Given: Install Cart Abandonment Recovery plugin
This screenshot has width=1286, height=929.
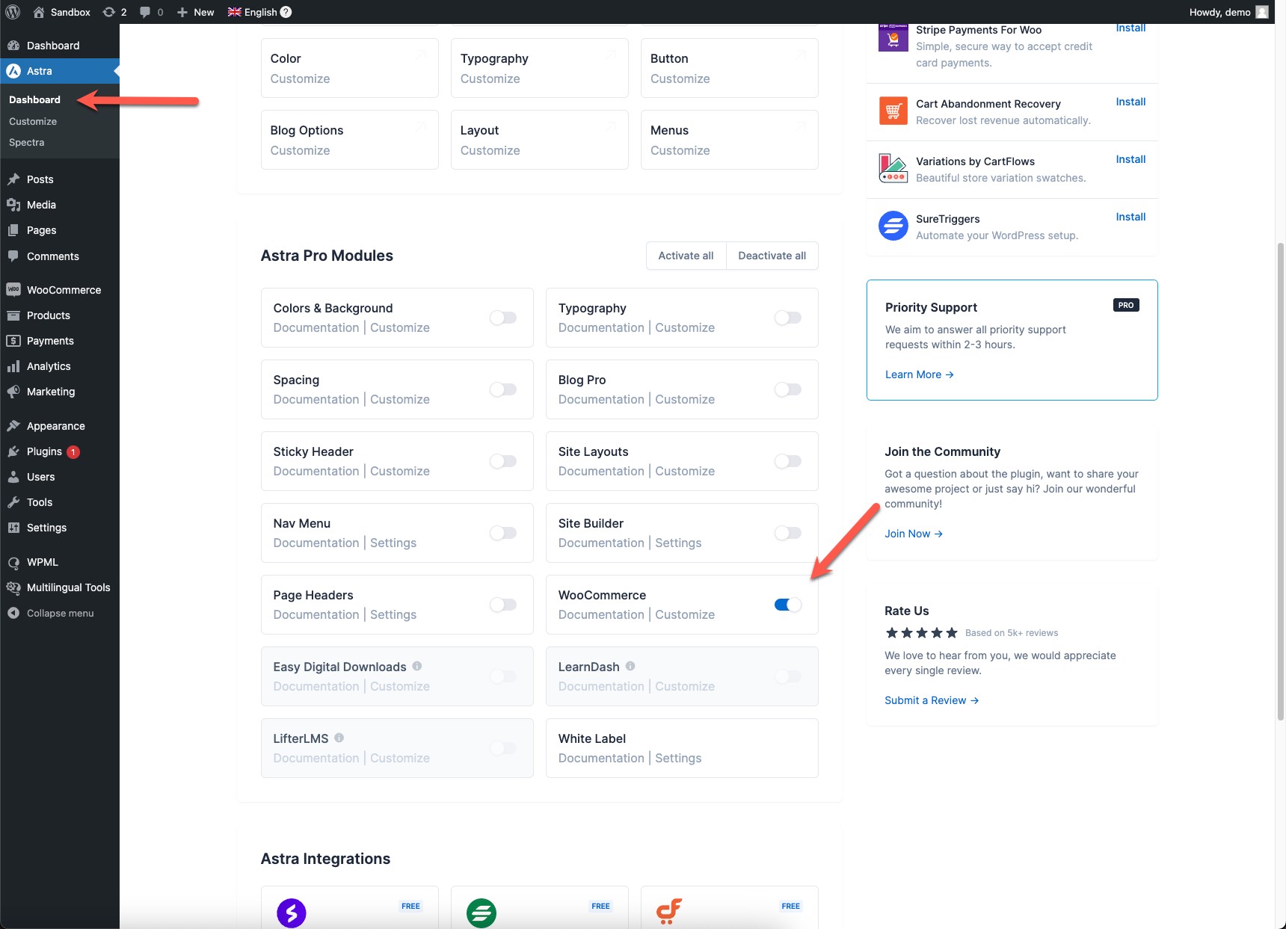Looking at the screenshot, I should 1130,102.
